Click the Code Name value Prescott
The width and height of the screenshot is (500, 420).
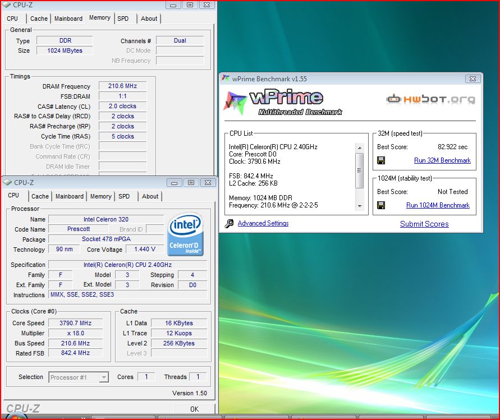(79, 229)
